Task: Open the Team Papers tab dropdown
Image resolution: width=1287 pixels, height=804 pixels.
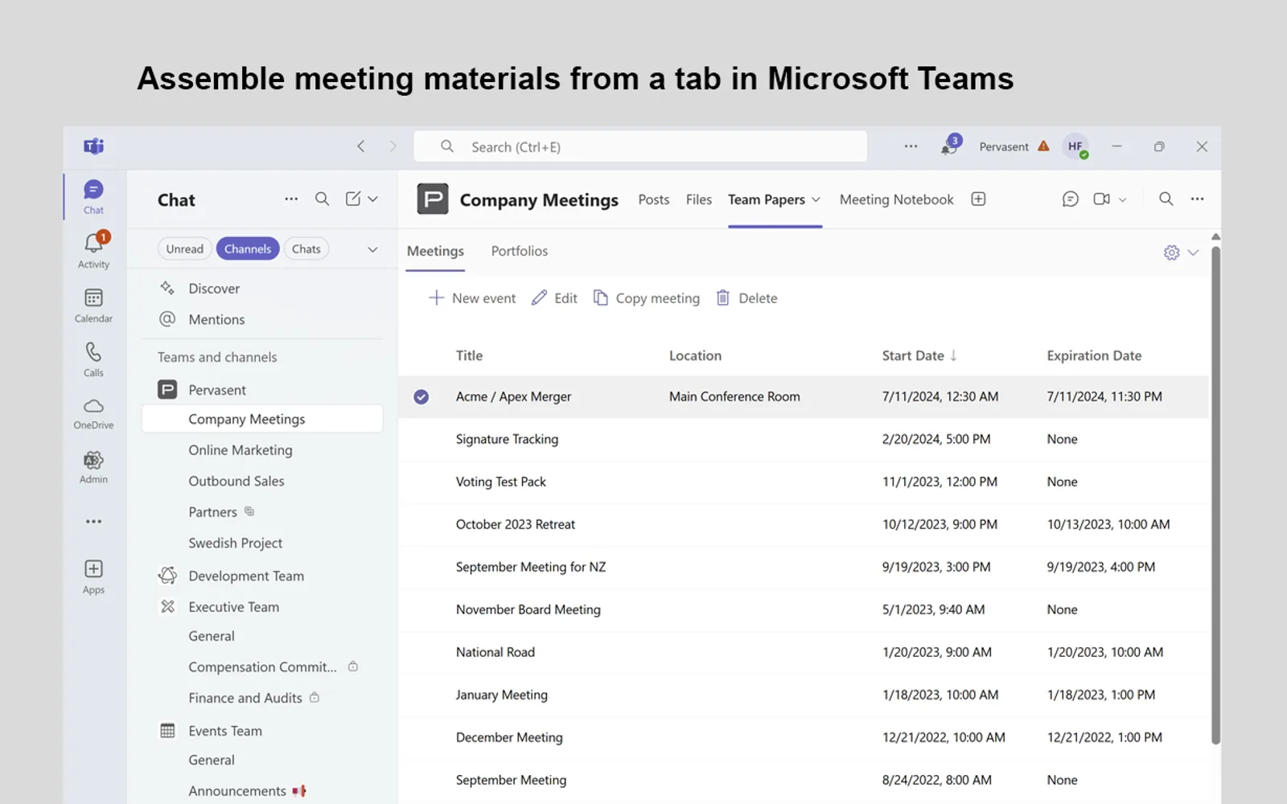Action: click(816, 199)
